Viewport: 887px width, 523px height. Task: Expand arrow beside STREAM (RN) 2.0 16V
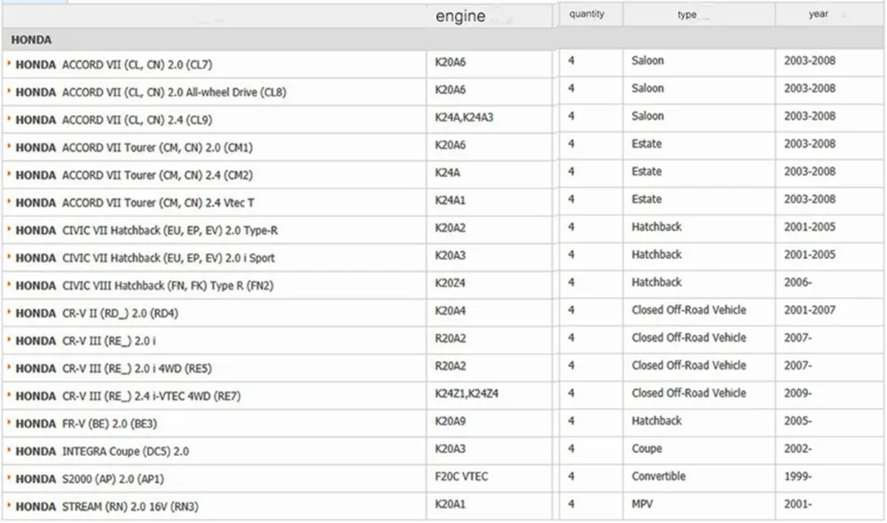pyautogui.click(x=9, y=507)
